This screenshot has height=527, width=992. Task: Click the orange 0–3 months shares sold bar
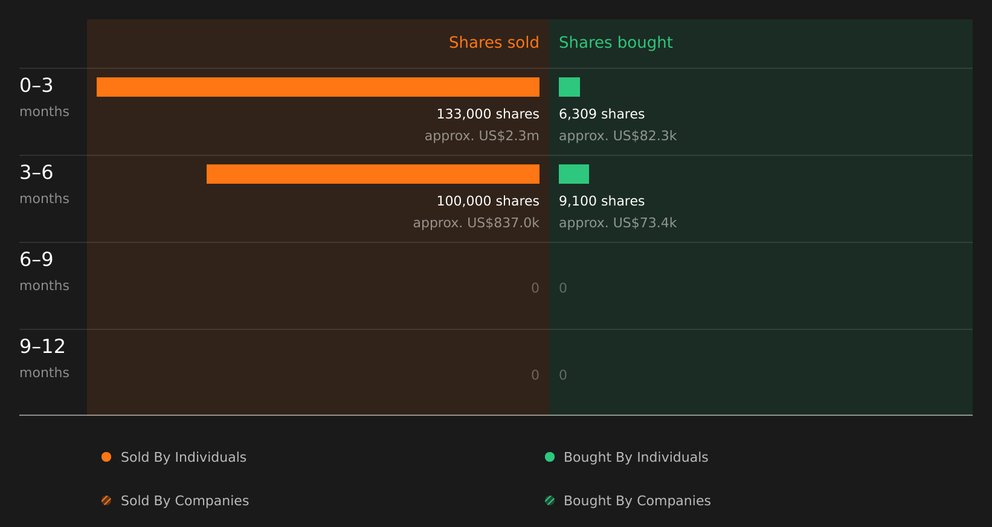(x=318, y=87)
